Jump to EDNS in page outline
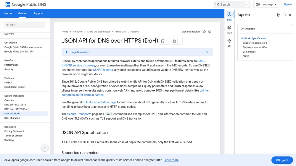 pyautogui.click(x=246, y=56)
